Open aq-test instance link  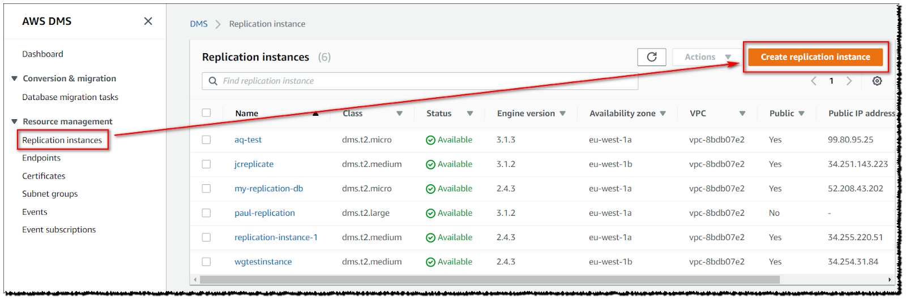click(248, 140)
